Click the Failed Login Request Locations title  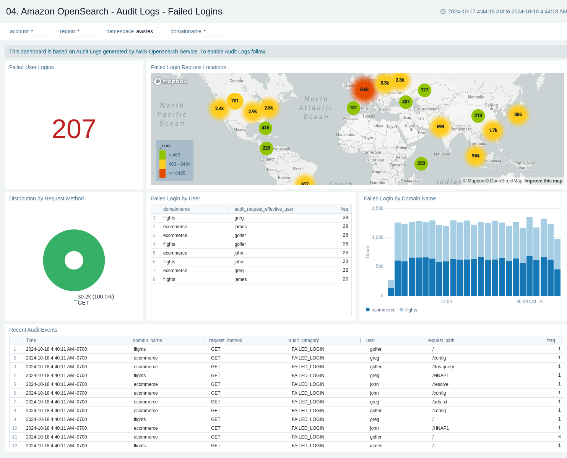click(x=188, y=67)
